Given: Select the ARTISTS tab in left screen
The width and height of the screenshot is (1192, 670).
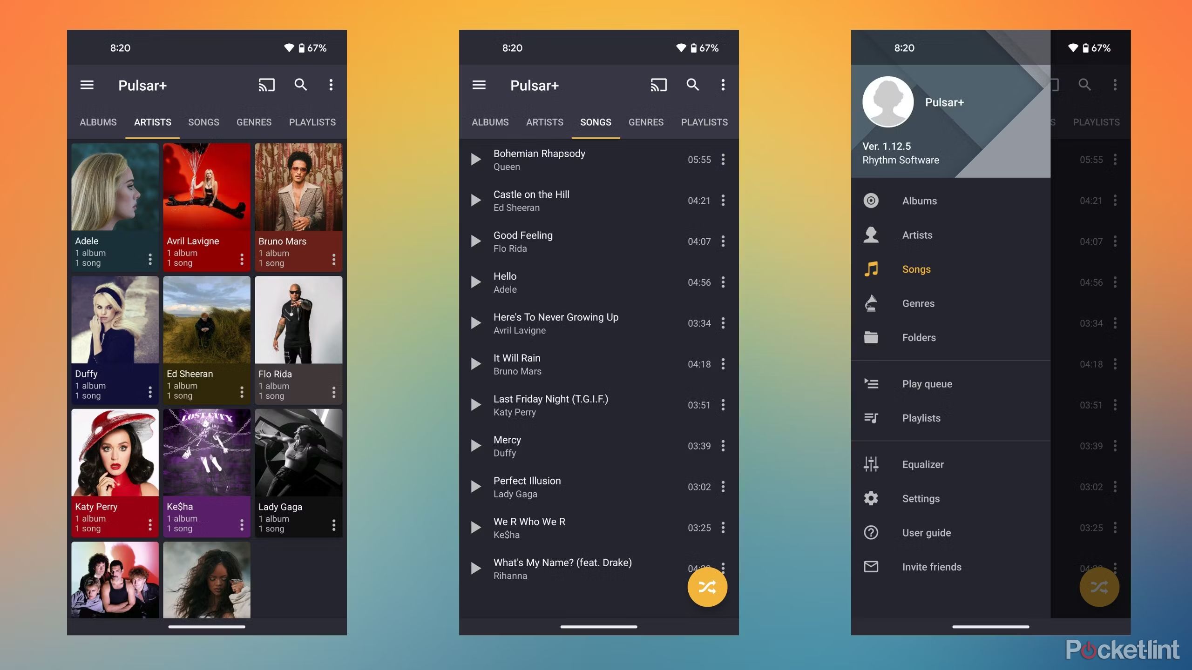Looking at the screenshot, I should pos(152,122).
